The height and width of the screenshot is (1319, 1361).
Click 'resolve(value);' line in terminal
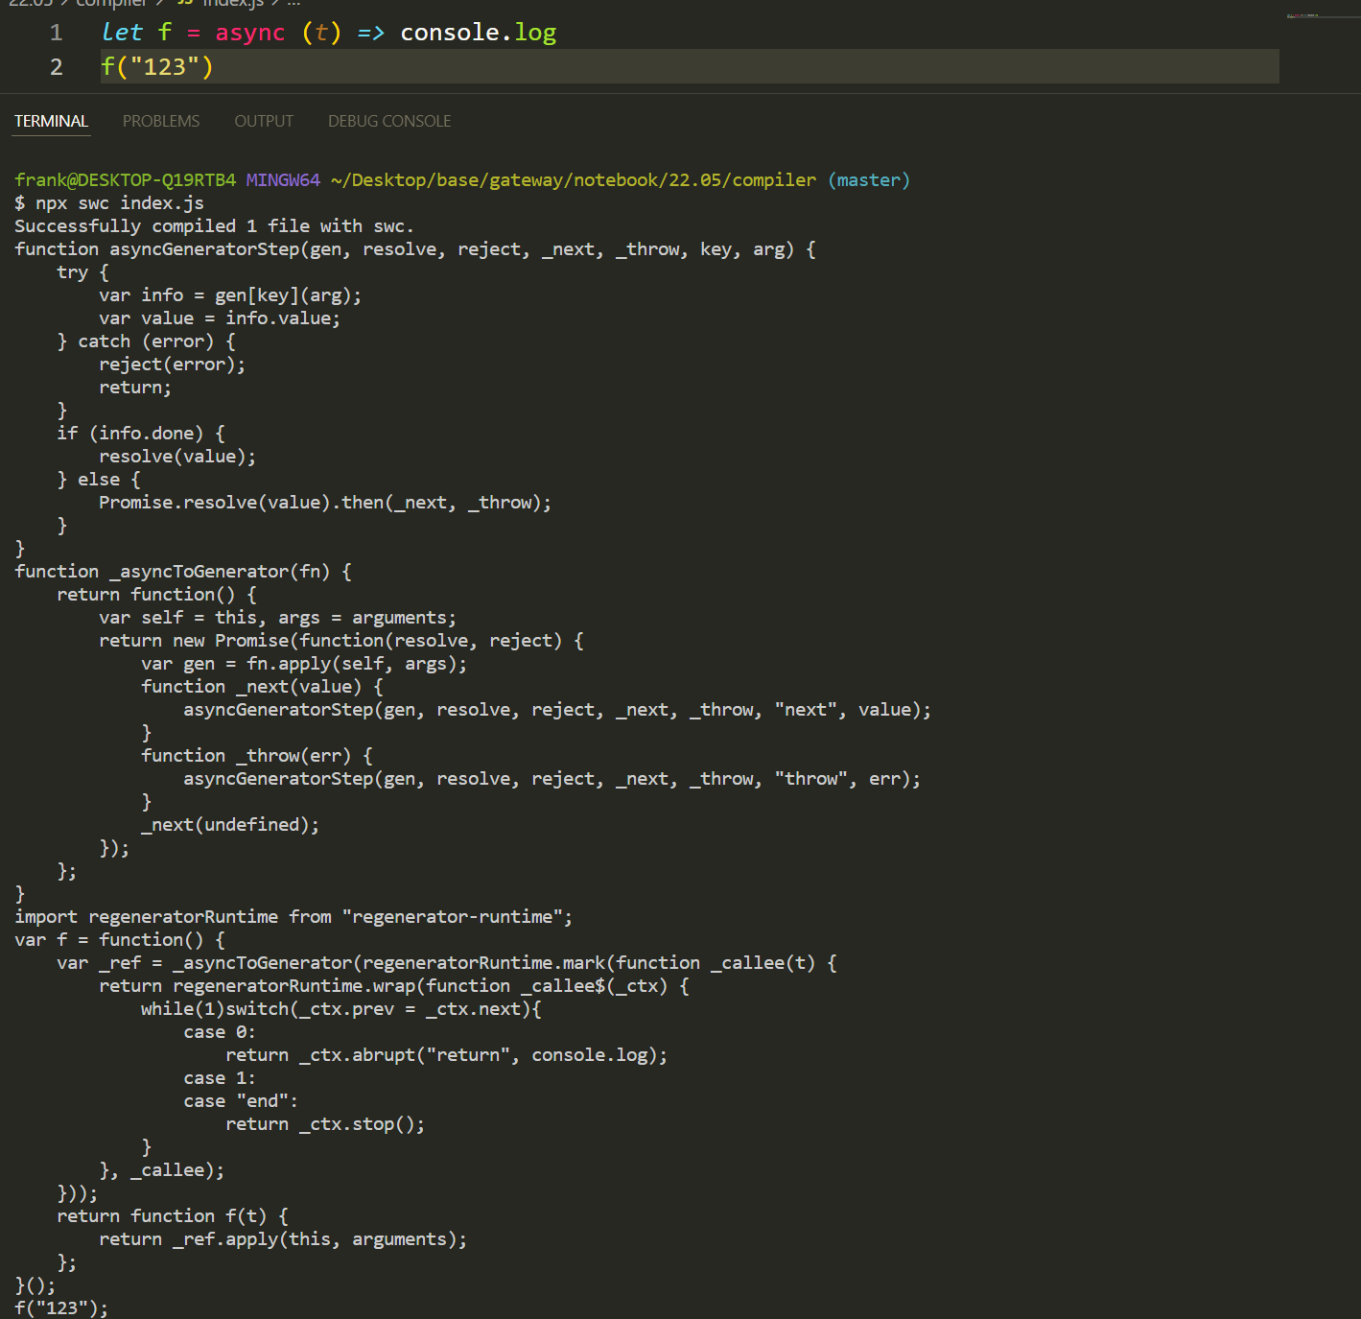pos(177,457)
